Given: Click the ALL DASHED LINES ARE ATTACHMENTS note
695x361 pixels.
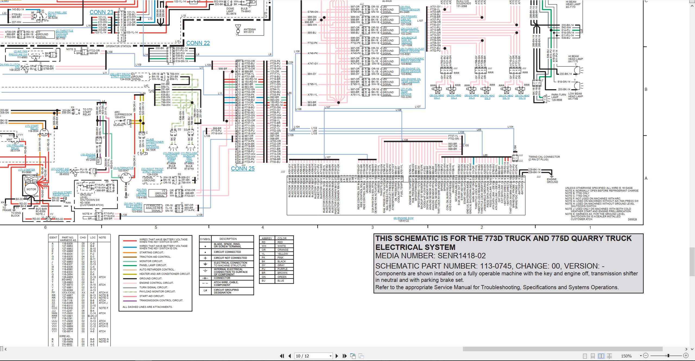Looking at the screenshot, I should tap(147, 307).
